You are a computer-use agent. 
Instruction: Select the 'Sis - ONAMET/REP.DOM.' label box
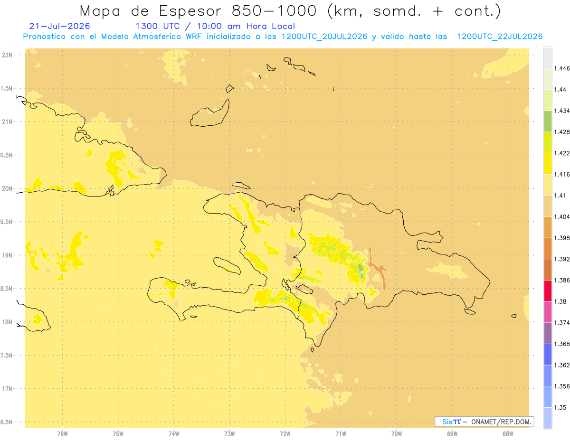(484, 421)
